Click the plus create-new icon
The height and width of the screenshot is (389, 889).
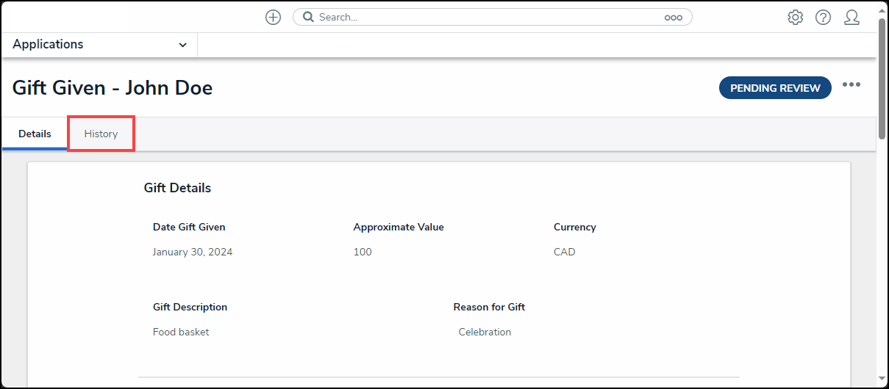click(273, 18)
